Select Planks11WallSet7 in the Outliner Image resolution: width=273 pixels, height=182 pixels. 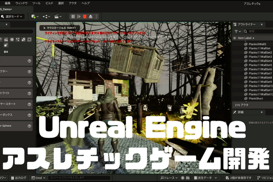(x=260, y=73)
